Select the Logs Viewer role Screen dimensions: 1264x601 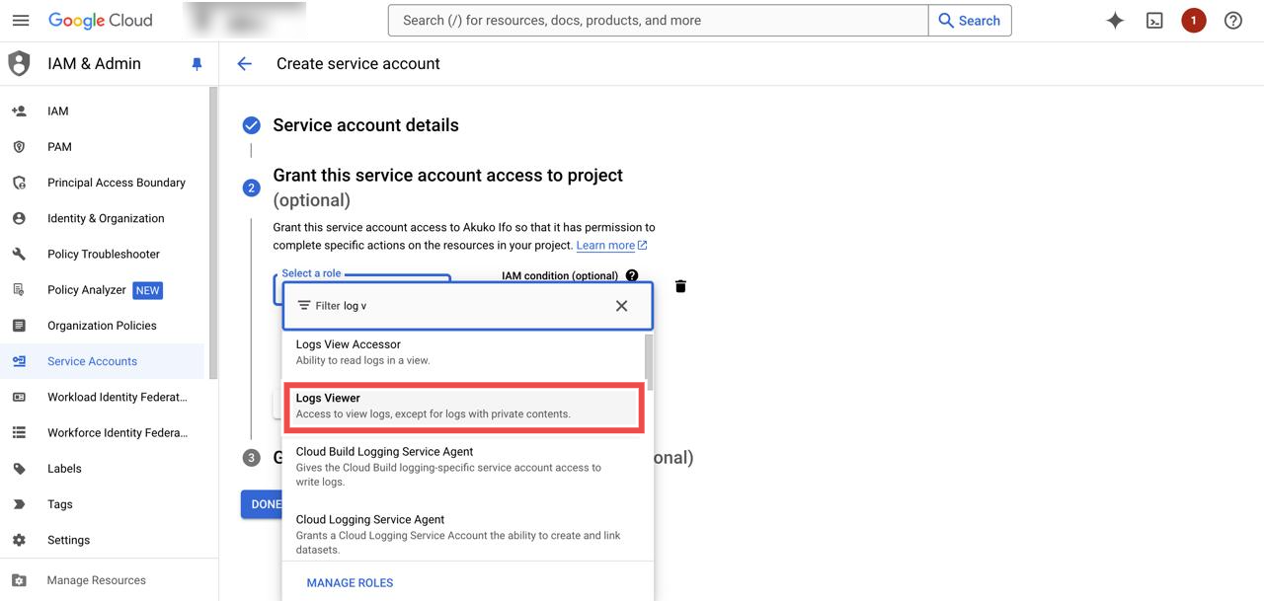point(463,406)
